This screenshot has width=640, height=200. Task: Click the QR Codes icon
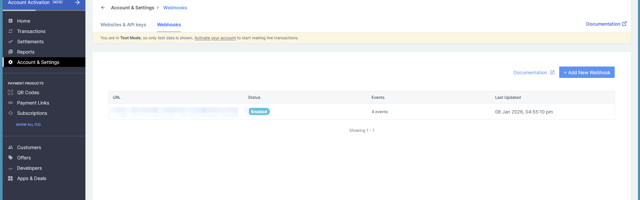coord(11,93)
